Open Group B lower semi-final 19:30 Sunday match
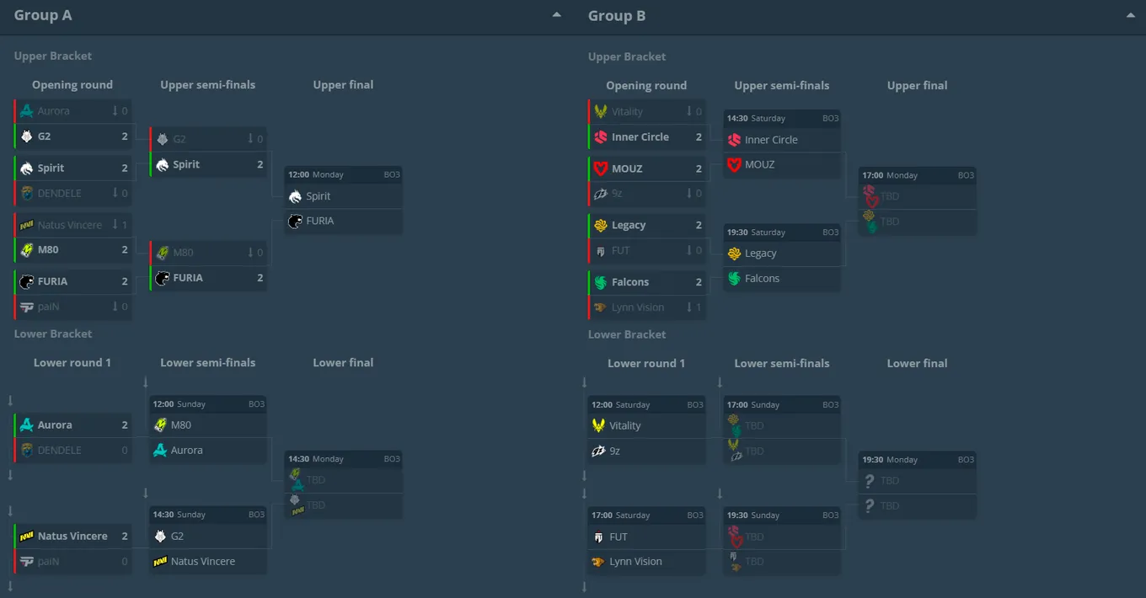This screenshot has height=598, width=1146. coord(783,541)
